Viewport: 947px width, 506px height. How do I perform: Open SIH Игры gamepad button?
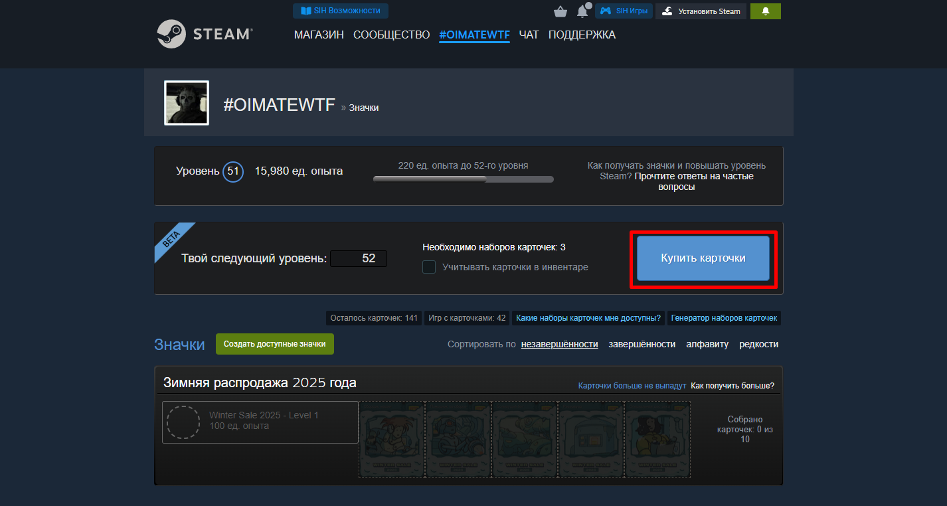pos(624,11)
